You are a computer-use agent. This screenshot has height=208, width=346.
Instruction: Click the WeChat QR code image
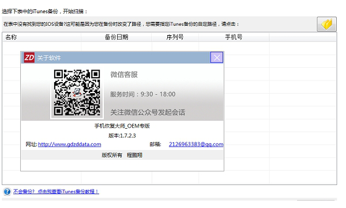pyautogui.click(x=77, y=93)
